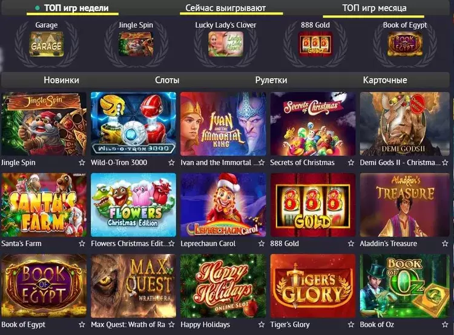Toggle the favorite star for Wild-O-Tron 3000
The width and height of the screenshot is (454, 335).
[171, 163]
